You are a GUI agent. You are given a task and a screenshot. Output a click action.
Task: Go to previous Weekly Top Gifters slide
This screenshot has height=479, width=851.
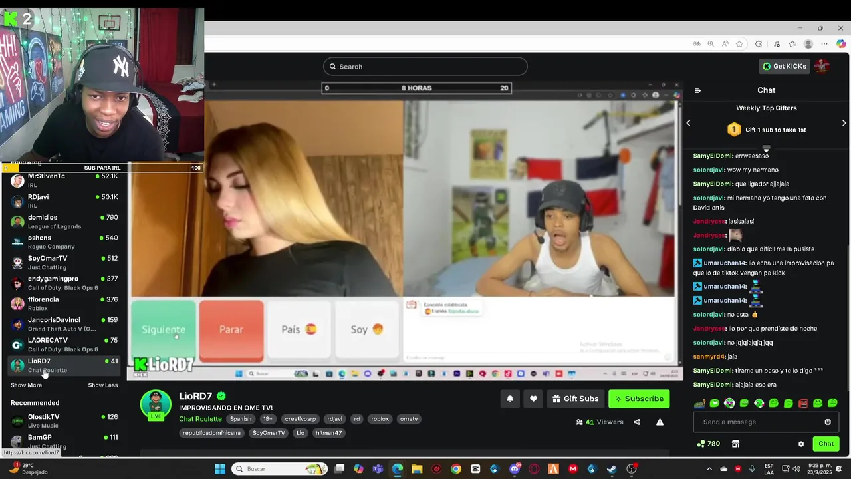(x=689, y=123)
